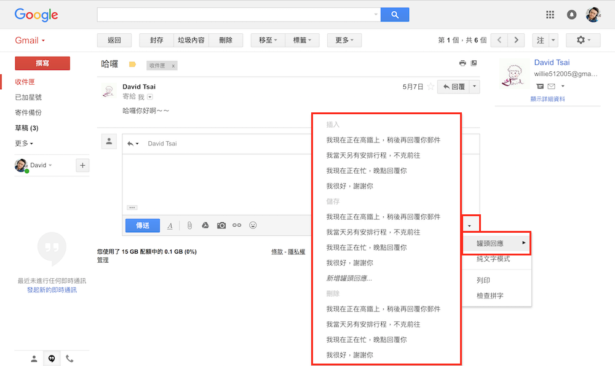This screenshot has width=615, height=366.
Task: Open text formatting options icon
Action: pyautogui.click(x=170, y=226)
